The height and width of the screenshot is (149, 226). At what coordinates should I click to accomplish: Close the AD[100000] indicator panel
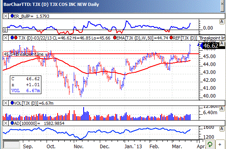tap(6, 123)
